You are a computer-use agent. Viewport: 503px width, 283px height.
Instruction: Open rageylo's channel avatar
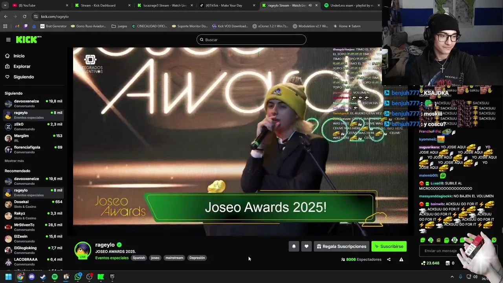83,250
